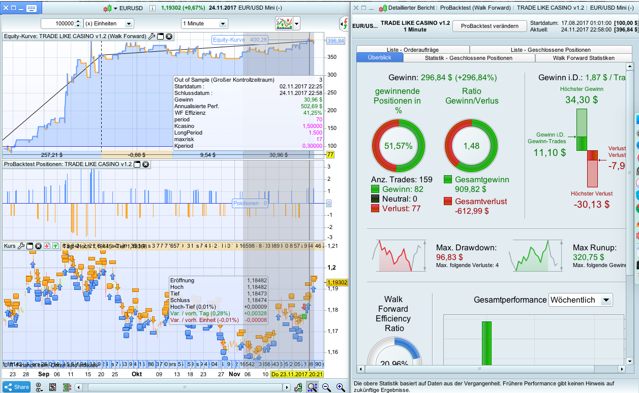Zoom in with the plus magnifier

tap(341, 387)
